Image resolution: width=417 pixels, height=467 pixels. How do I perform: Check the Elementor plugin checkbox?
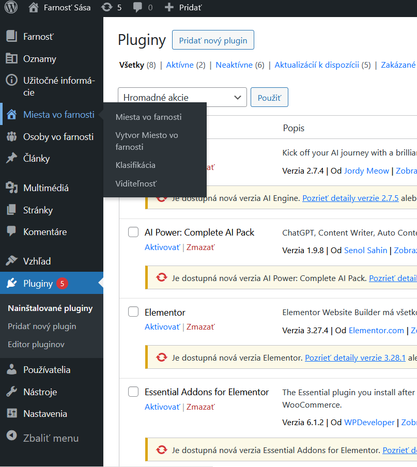pyautogui.click(x=133, y=312)
